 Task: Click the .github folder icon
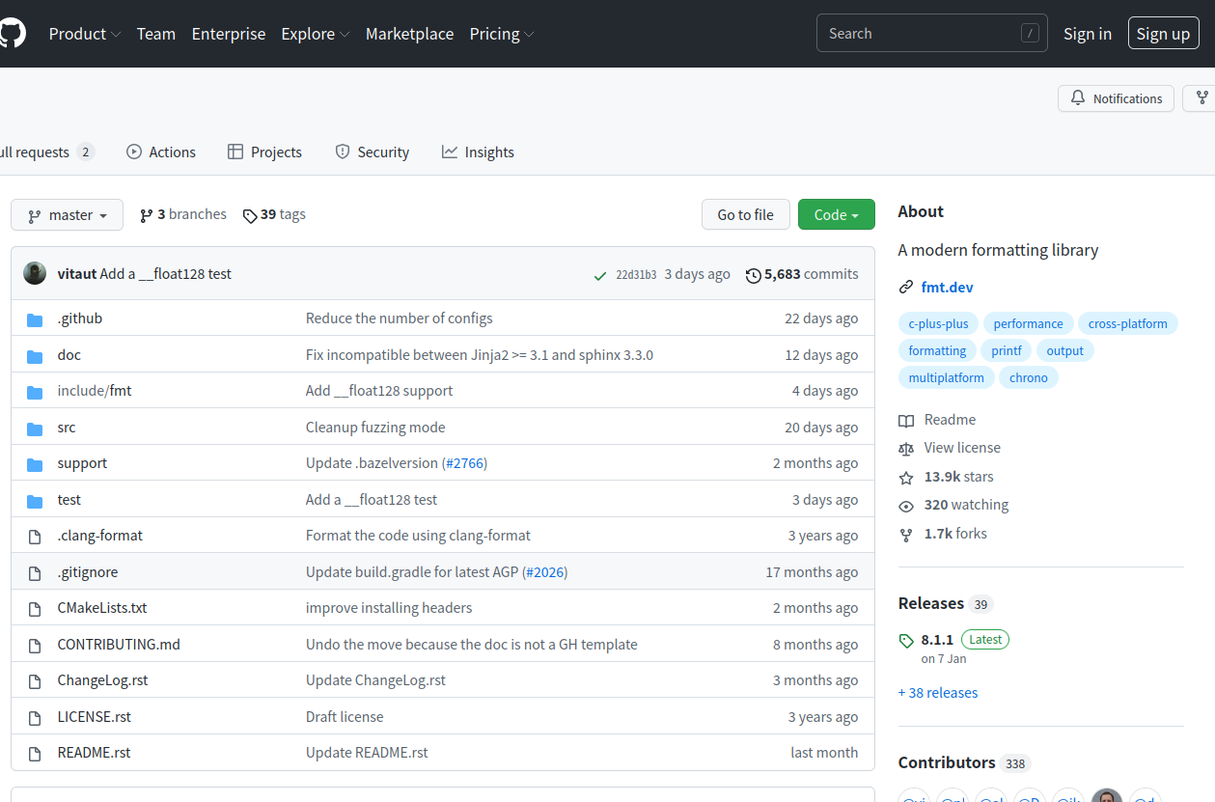pos(35,319)
